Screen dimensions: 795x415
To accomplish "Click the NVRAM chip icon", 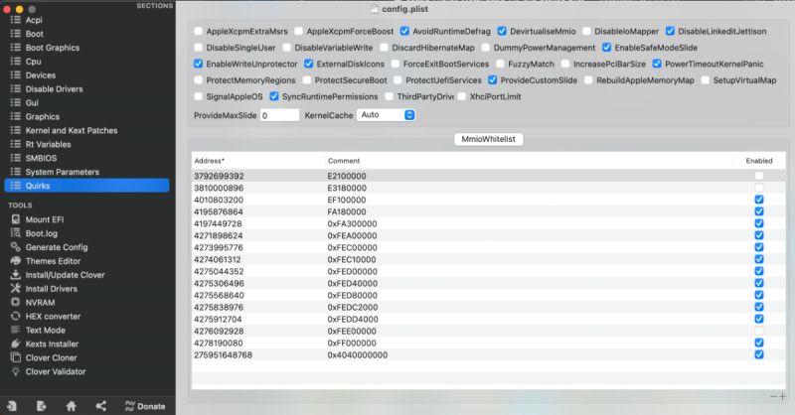I will (x=16, y=302).
